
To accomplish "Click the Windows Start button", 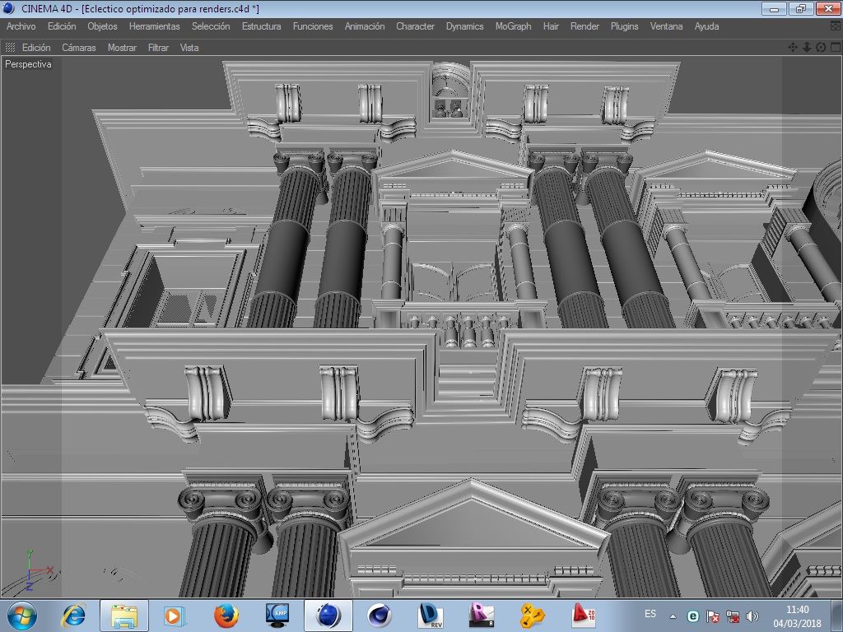I will coord(22,616).
